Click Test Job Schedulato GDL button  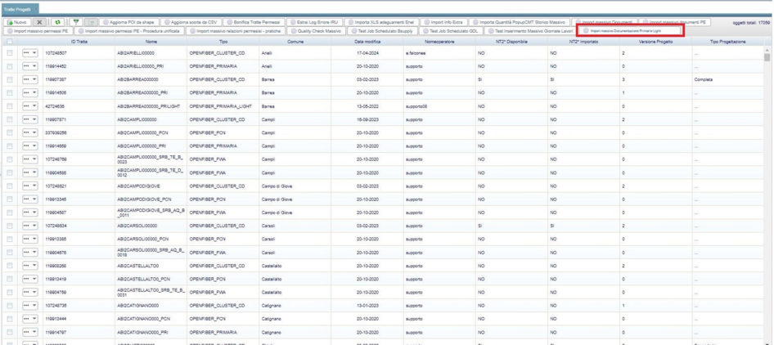[450, 30]
